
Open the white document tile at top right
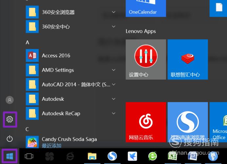tap(218, 9)
